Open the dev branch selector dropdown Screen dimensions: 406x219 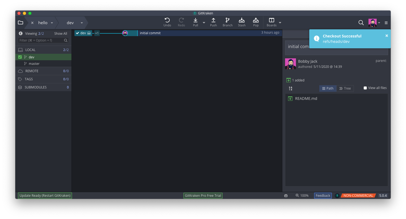coord(82,23)
